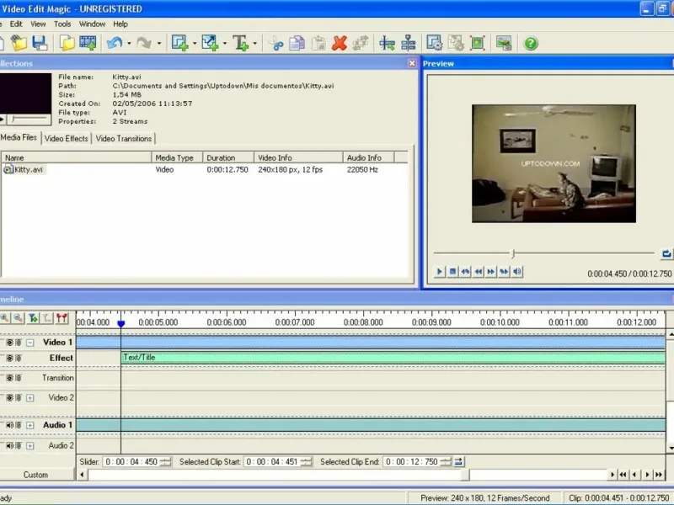Image resolution: width=674 pixels, height=505 pixels.
Task: Collapse the Video 1 track
Action: click(30, 343)
